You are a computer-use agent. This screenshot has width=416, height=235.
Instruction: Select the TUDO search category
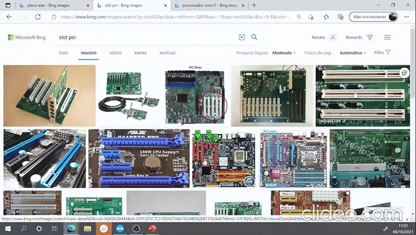pos(63,53)
